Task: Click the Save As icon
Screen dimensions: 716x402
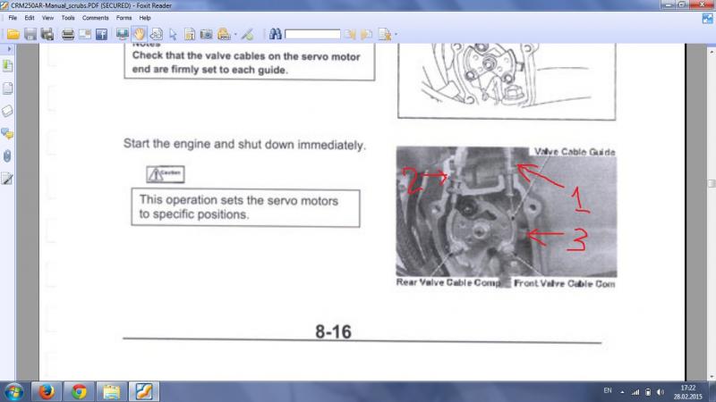Action: [x=47, y=34]
